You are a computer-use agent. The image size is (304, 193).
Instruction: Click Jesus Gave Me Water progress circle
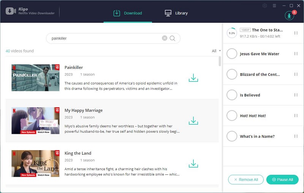point(232,53)
